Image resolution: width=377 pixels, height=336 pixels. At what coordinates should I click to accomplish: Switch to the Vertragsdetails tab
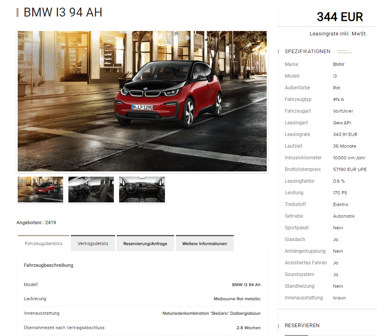[x=93, y=243]
